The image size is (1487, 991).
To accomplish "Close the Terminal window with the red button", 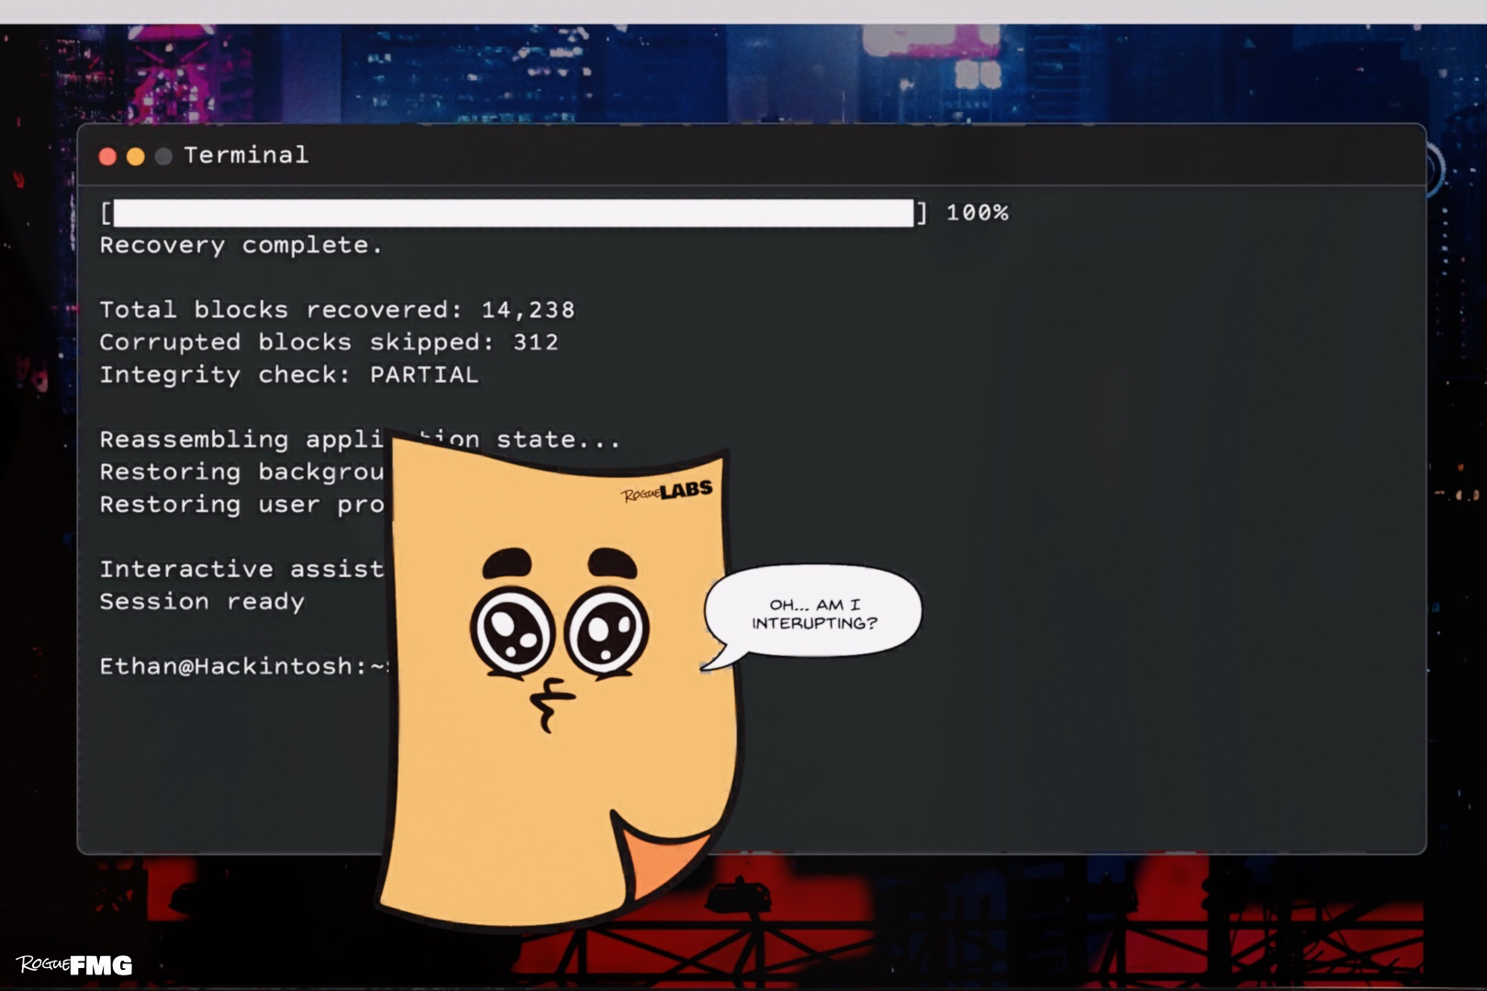I will [107, 157].
